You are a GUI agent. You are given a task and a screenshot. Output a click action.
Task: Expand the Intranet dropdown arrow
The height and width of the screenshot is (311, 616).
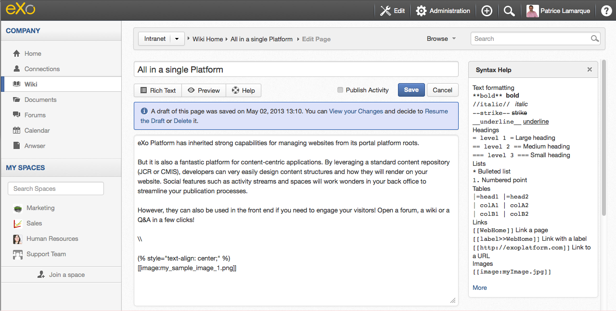(177, 39)
